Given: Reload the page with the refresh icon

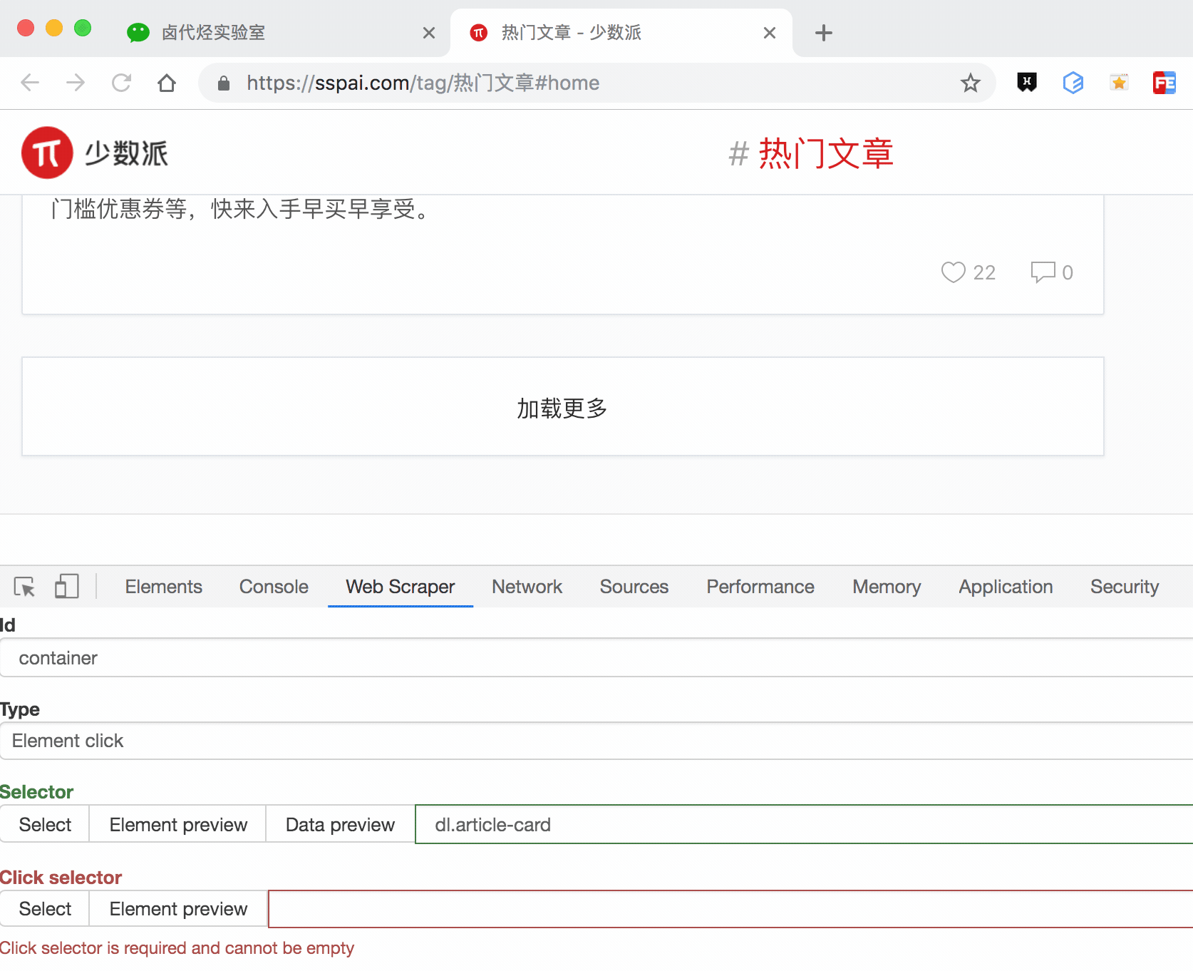Looking at the screenshot, I should 121,83.
